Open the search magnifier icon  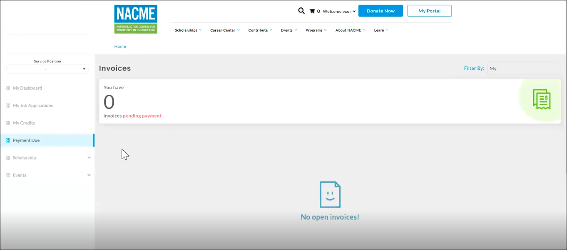pos(301,11)
